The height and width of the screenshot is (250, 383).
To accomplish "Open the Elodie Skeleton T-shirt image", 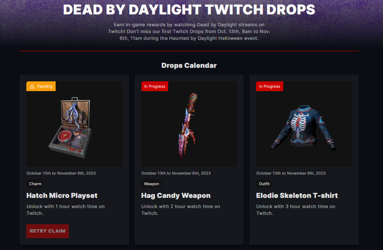I will (304, 124).
